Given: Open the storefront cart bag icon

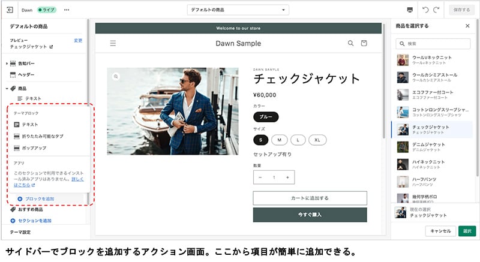Looking at the screenshot, I should 364,43.
